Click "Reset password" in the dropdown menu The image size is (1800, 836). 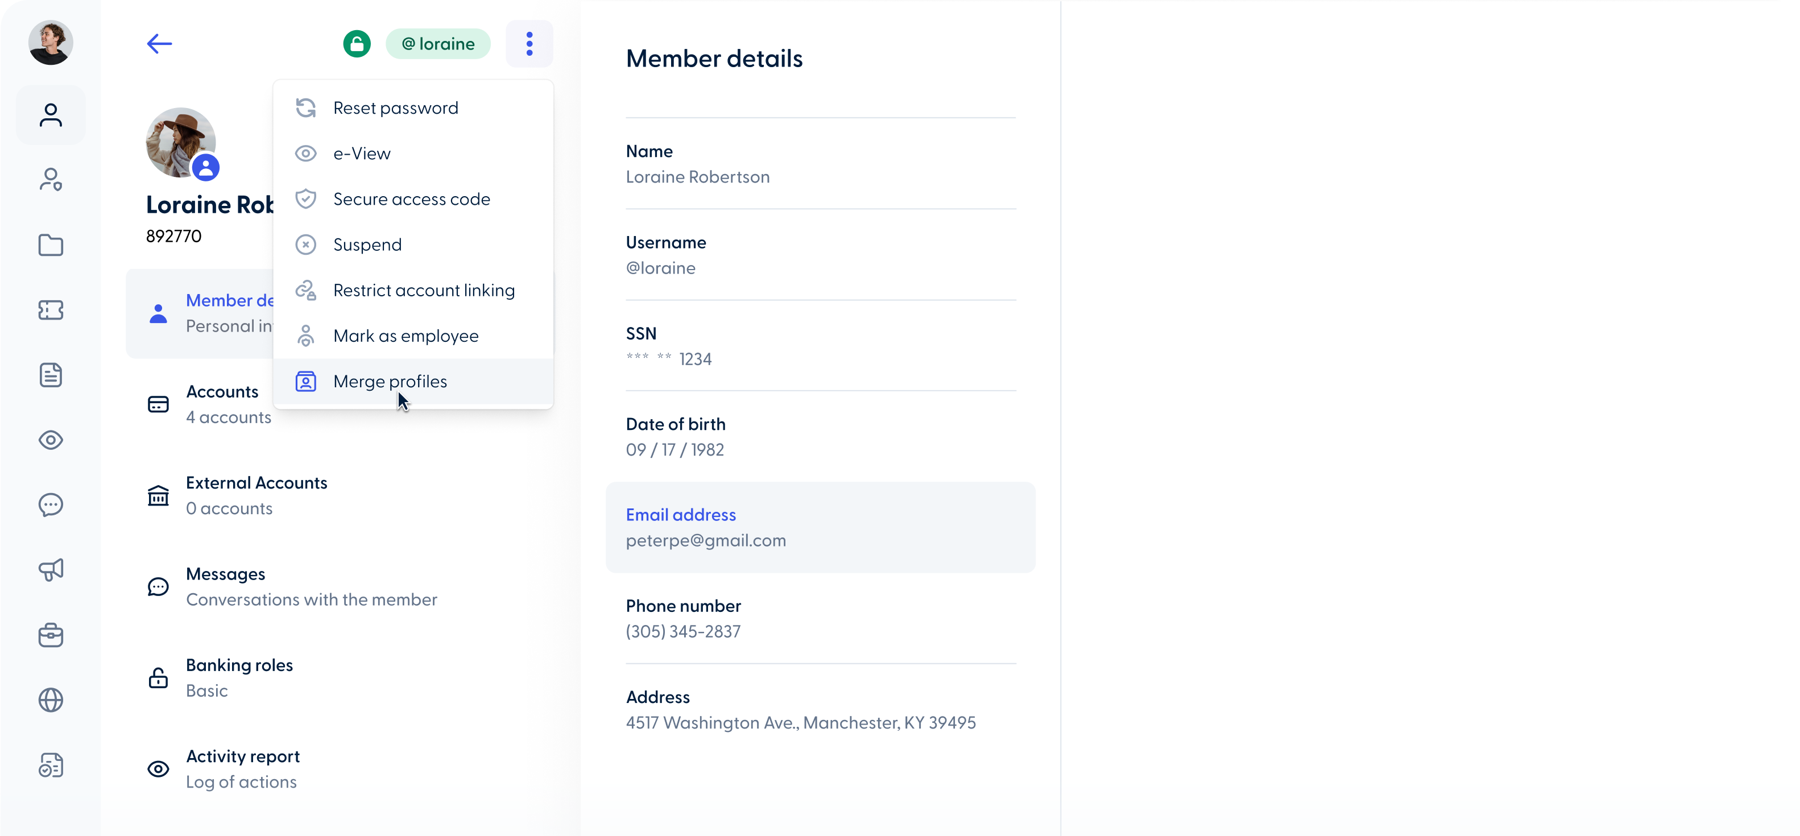point(395,107)
